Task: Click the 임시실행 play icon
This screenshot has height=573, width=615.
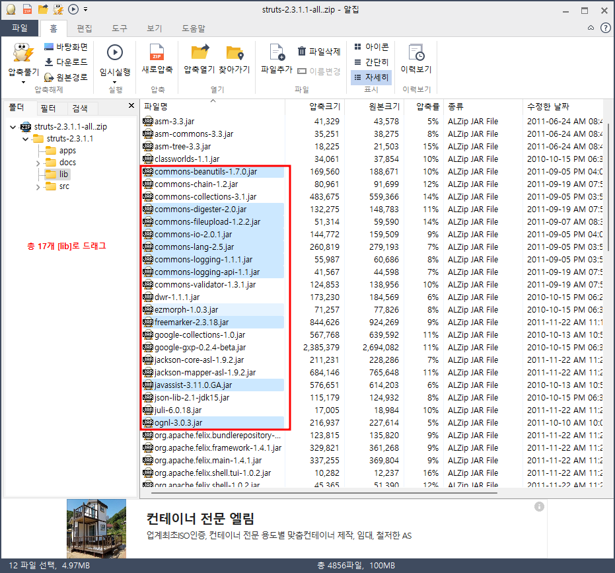Action: point(114,52)
